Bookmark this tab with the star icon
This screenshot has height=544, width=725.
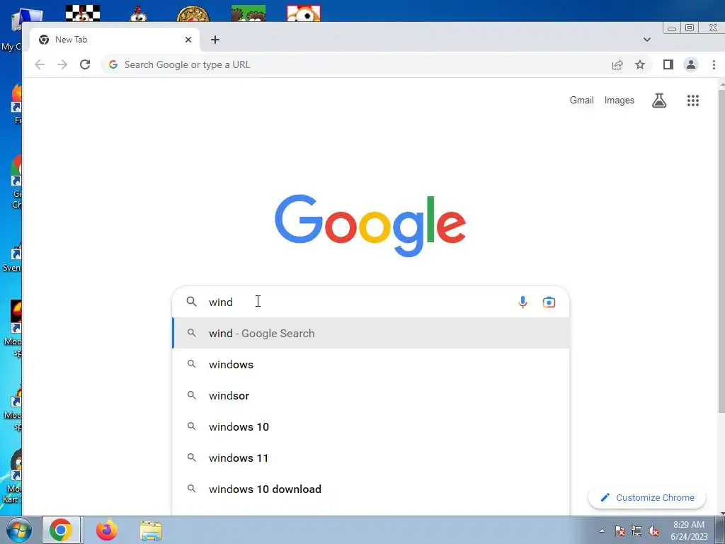[x=640, y=64]
